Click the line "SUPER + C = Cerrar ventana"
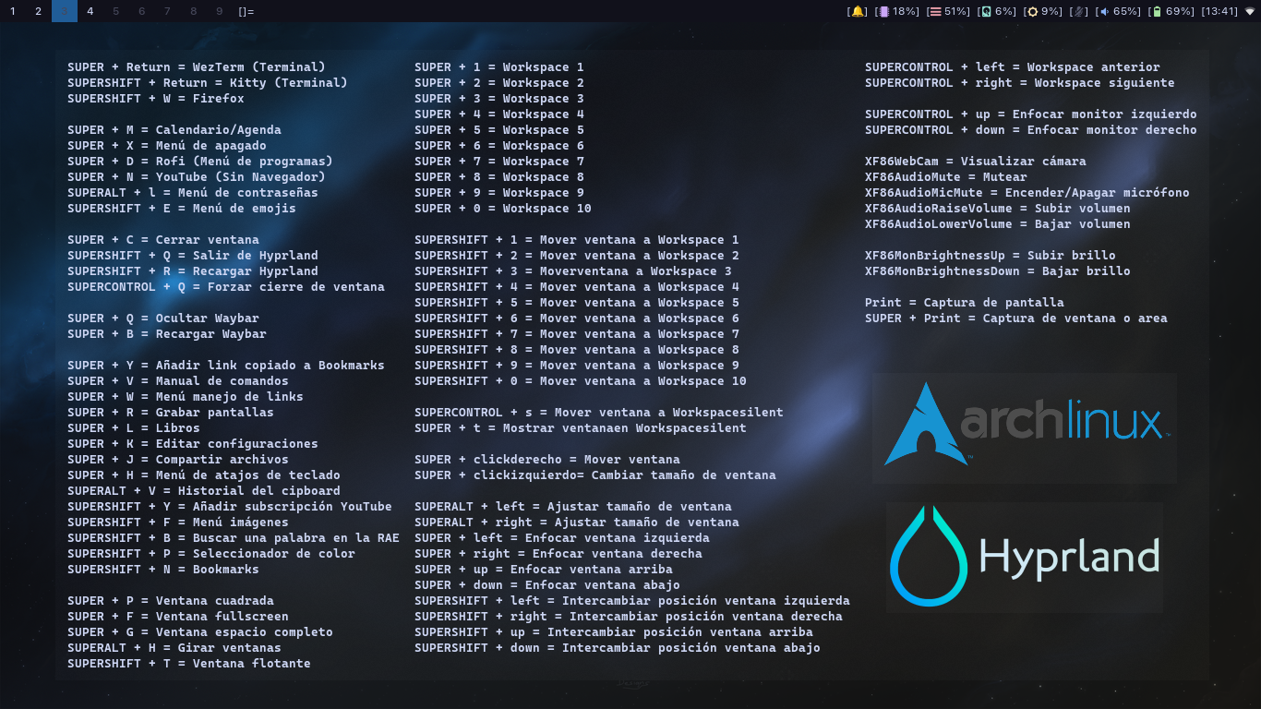The width and height of the screenshot is (1261, 709). tap(163, 240)
